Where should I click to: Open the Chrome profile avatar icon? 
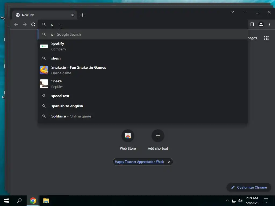point(261,24)
